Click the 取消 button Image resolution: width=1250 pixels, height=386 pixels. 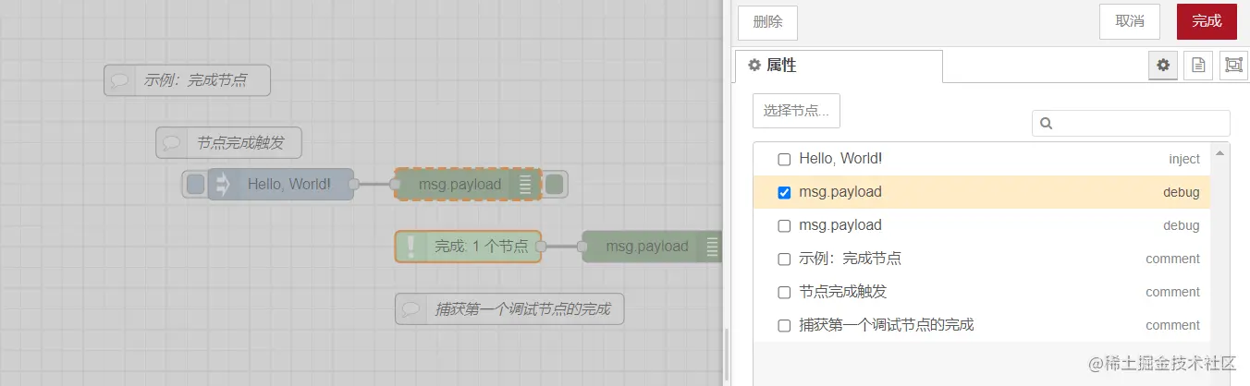1130,21
